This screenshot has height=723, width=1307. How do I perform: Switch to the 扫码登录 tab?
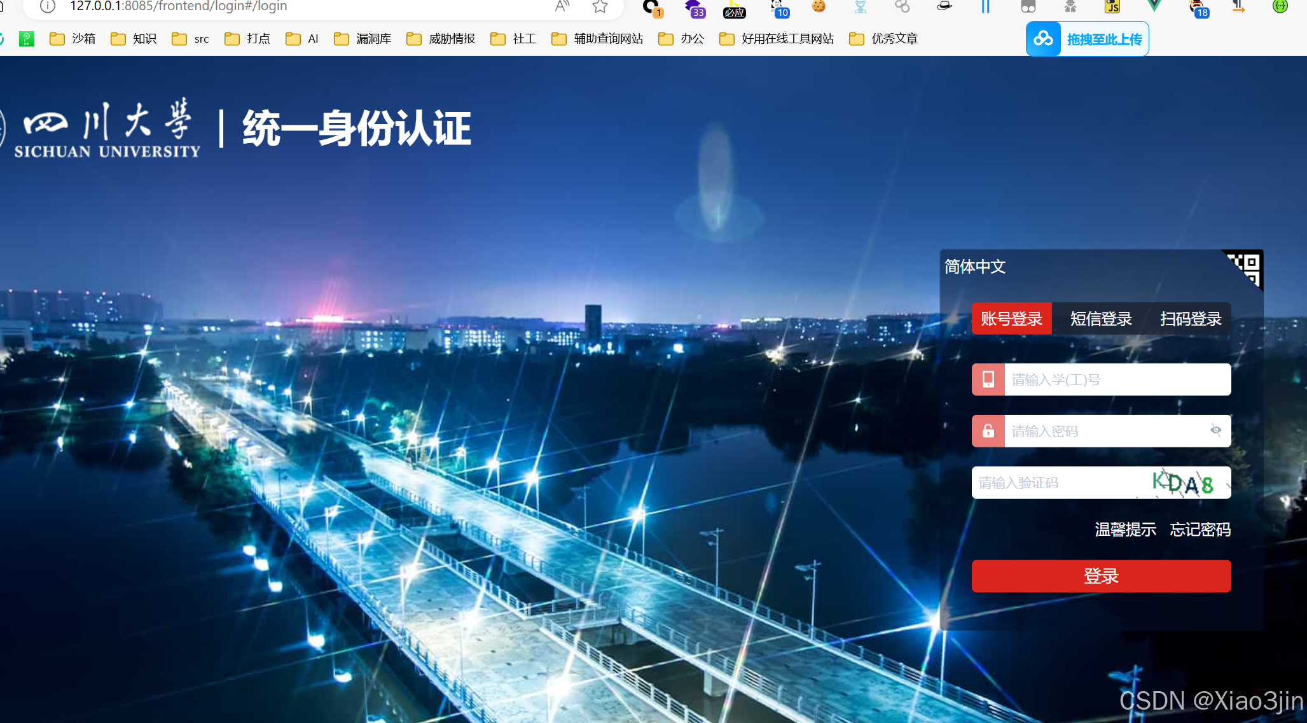pos(1191,318)
